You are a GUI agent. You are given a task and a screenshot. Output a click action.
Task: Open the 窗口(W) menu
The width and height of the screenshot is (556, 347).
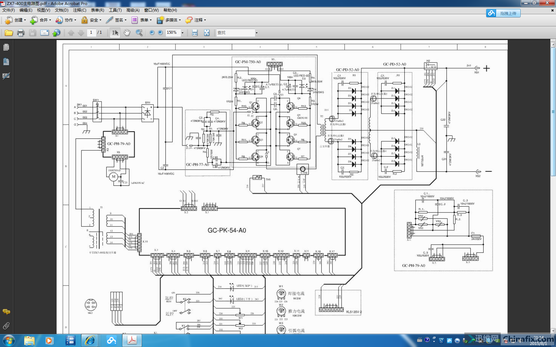[151, 10]
